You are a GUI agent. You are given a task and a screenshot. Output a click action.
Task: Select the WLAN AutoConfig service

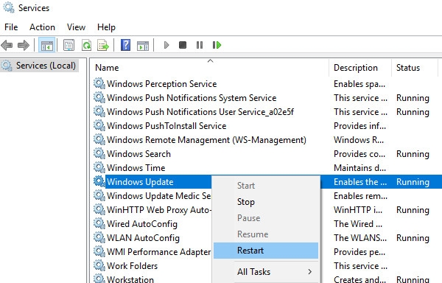coord(143,237)
